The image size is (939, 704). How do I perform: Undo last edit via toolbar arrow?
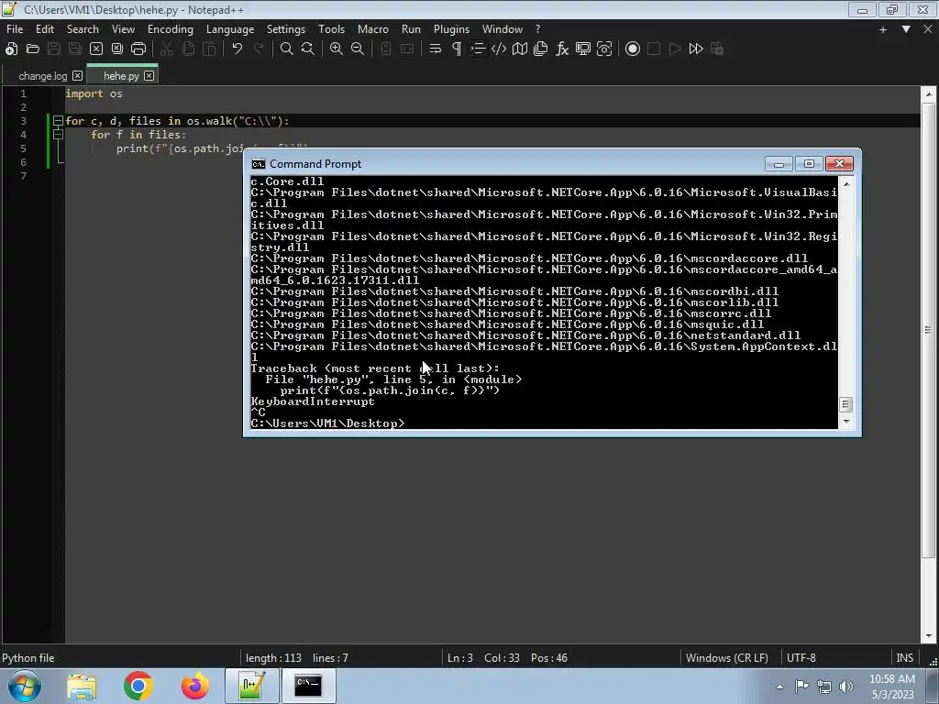[x=238, y=49]
